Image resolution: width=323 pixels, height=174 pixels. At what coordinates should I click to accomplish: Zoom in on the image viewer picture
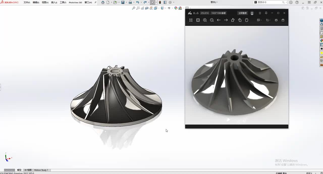pyautogui.click(x=205, y=20)
